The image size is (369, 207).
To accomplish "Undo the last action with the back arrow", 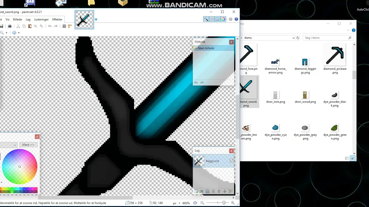I will point(50,26).
